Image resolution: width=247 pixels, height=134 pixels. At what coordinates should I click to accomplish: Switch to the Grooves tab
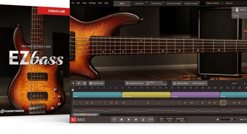(x=139, y=3)
